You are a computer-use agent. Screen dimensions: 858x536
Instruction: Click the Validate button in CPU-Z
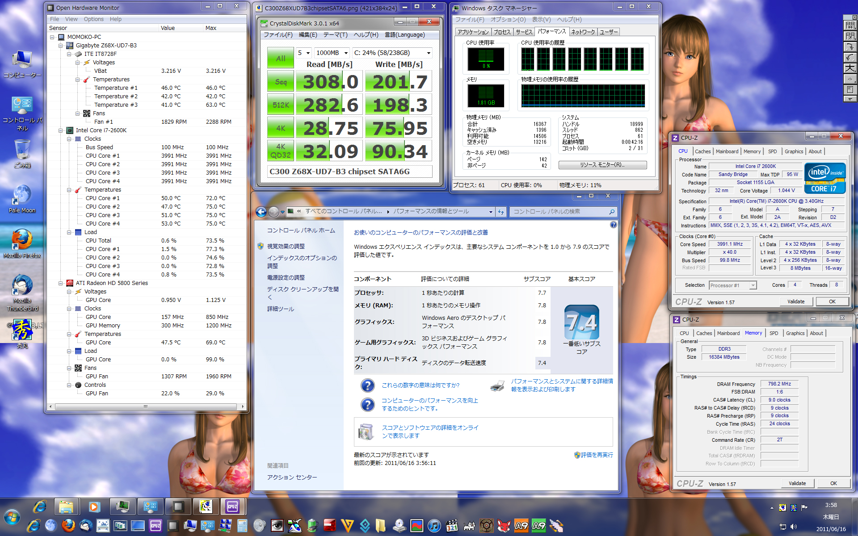click(x=795, y=301)
